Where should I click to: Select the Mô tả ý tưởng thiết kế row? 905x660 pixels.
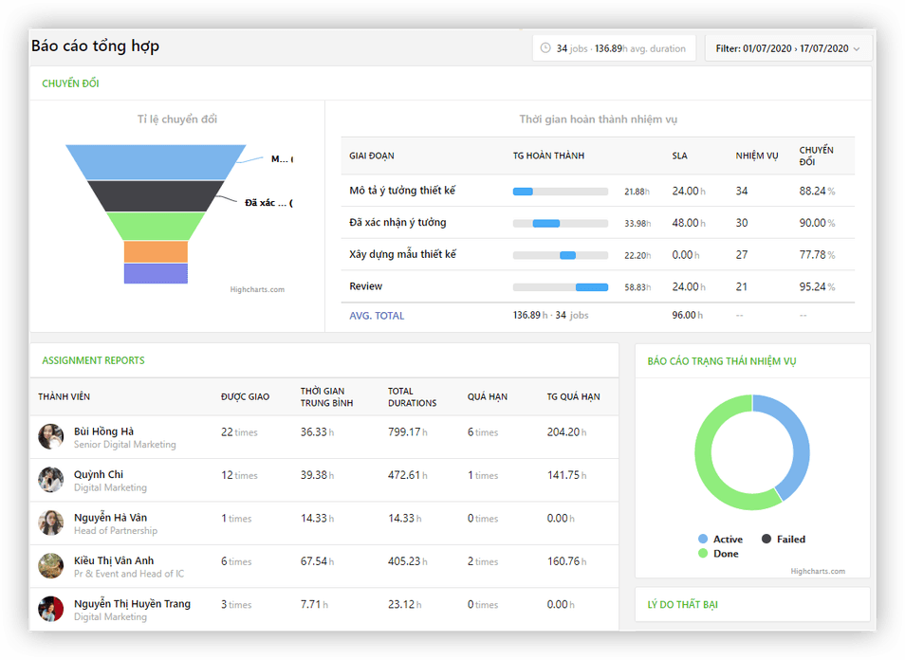pyautogui.click(x=402, y=191)
